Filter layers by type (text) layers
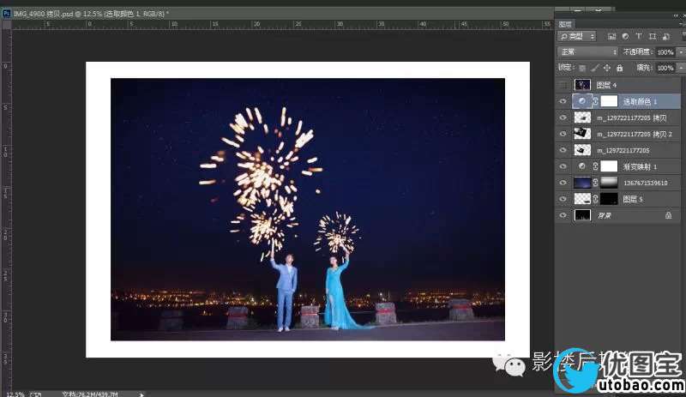 tap(639, 36)
